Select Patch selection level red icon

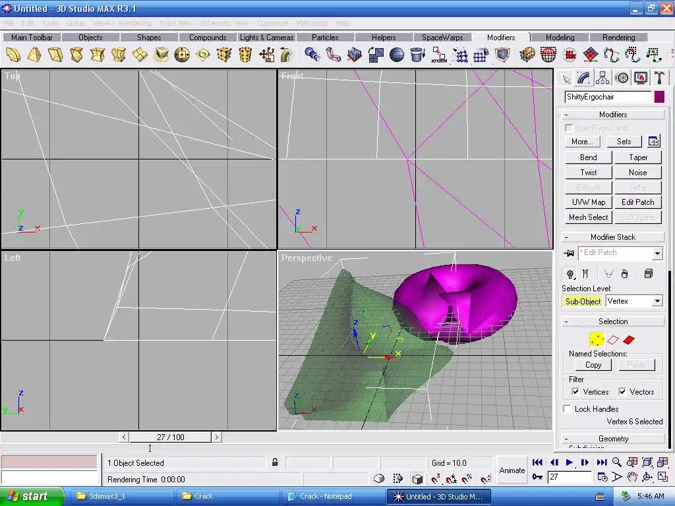(629, 340)
